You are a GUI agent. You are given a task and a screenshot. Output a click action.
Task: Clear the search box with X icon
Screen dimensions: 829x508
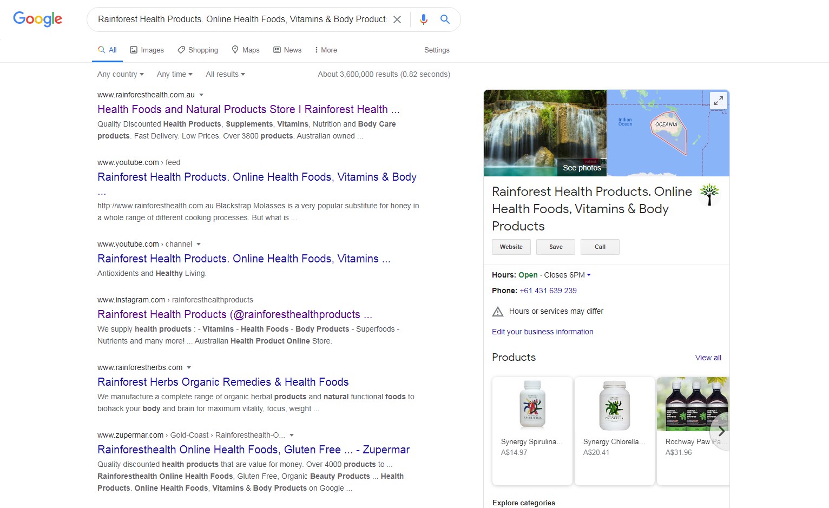pyautogui.click(x=397, y=19)
